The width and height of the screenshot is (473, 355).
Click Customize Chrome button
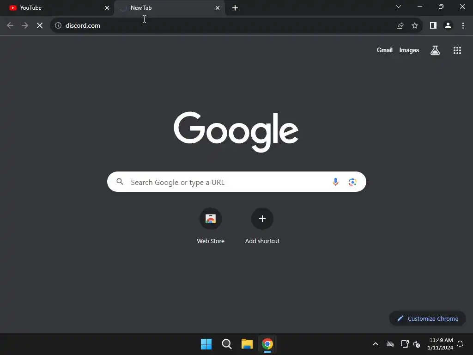click(x=427, y=318)
